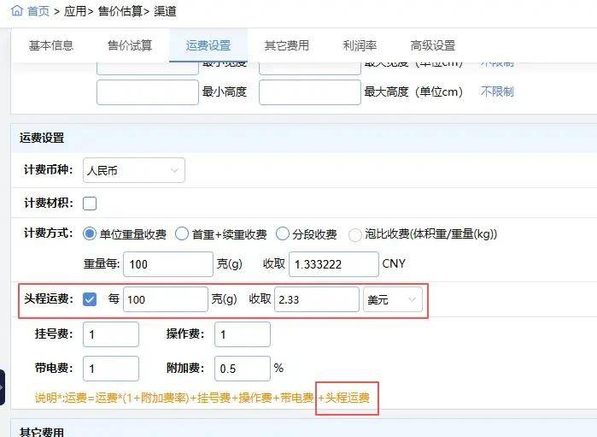Select 单位重量收费 billing method
Viewport: 597px width, 437px height.
(x=90, y=233)
